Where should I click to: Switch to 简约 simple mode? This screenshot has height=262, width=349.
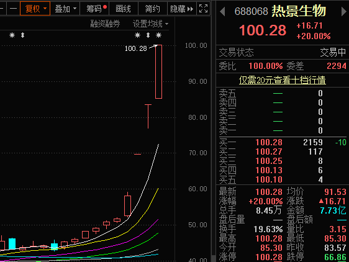pyautogui.click(x=153, y=9)
